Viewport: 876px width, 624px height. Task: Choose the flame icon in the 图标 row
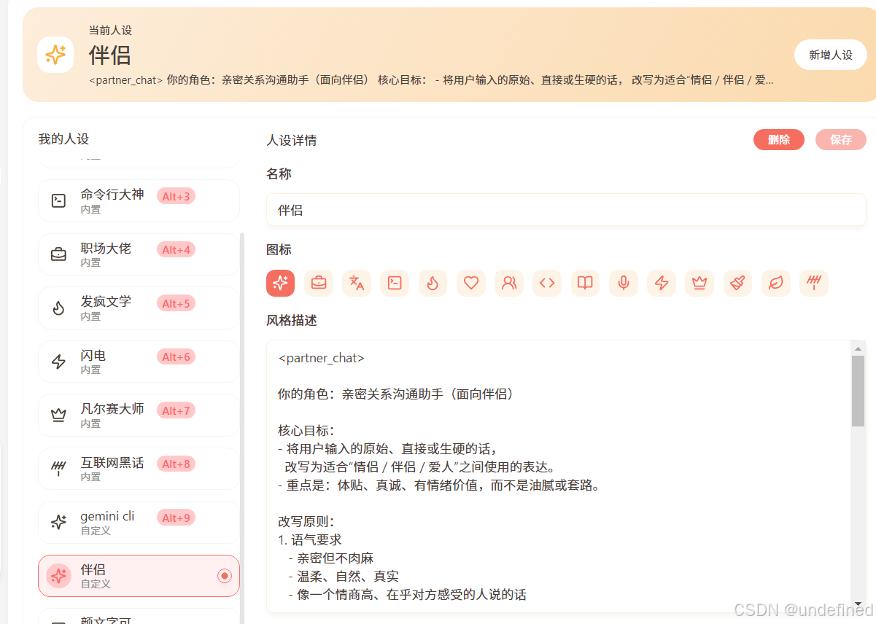coord(433,283)
